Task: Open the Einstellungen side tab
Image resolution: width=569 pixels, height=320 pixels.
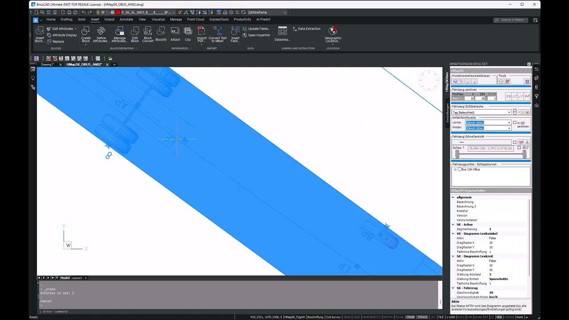Action: point(447,113)
